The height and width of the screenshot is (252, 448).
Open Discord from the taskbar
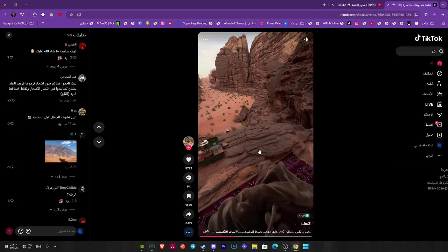pos(213,246)
